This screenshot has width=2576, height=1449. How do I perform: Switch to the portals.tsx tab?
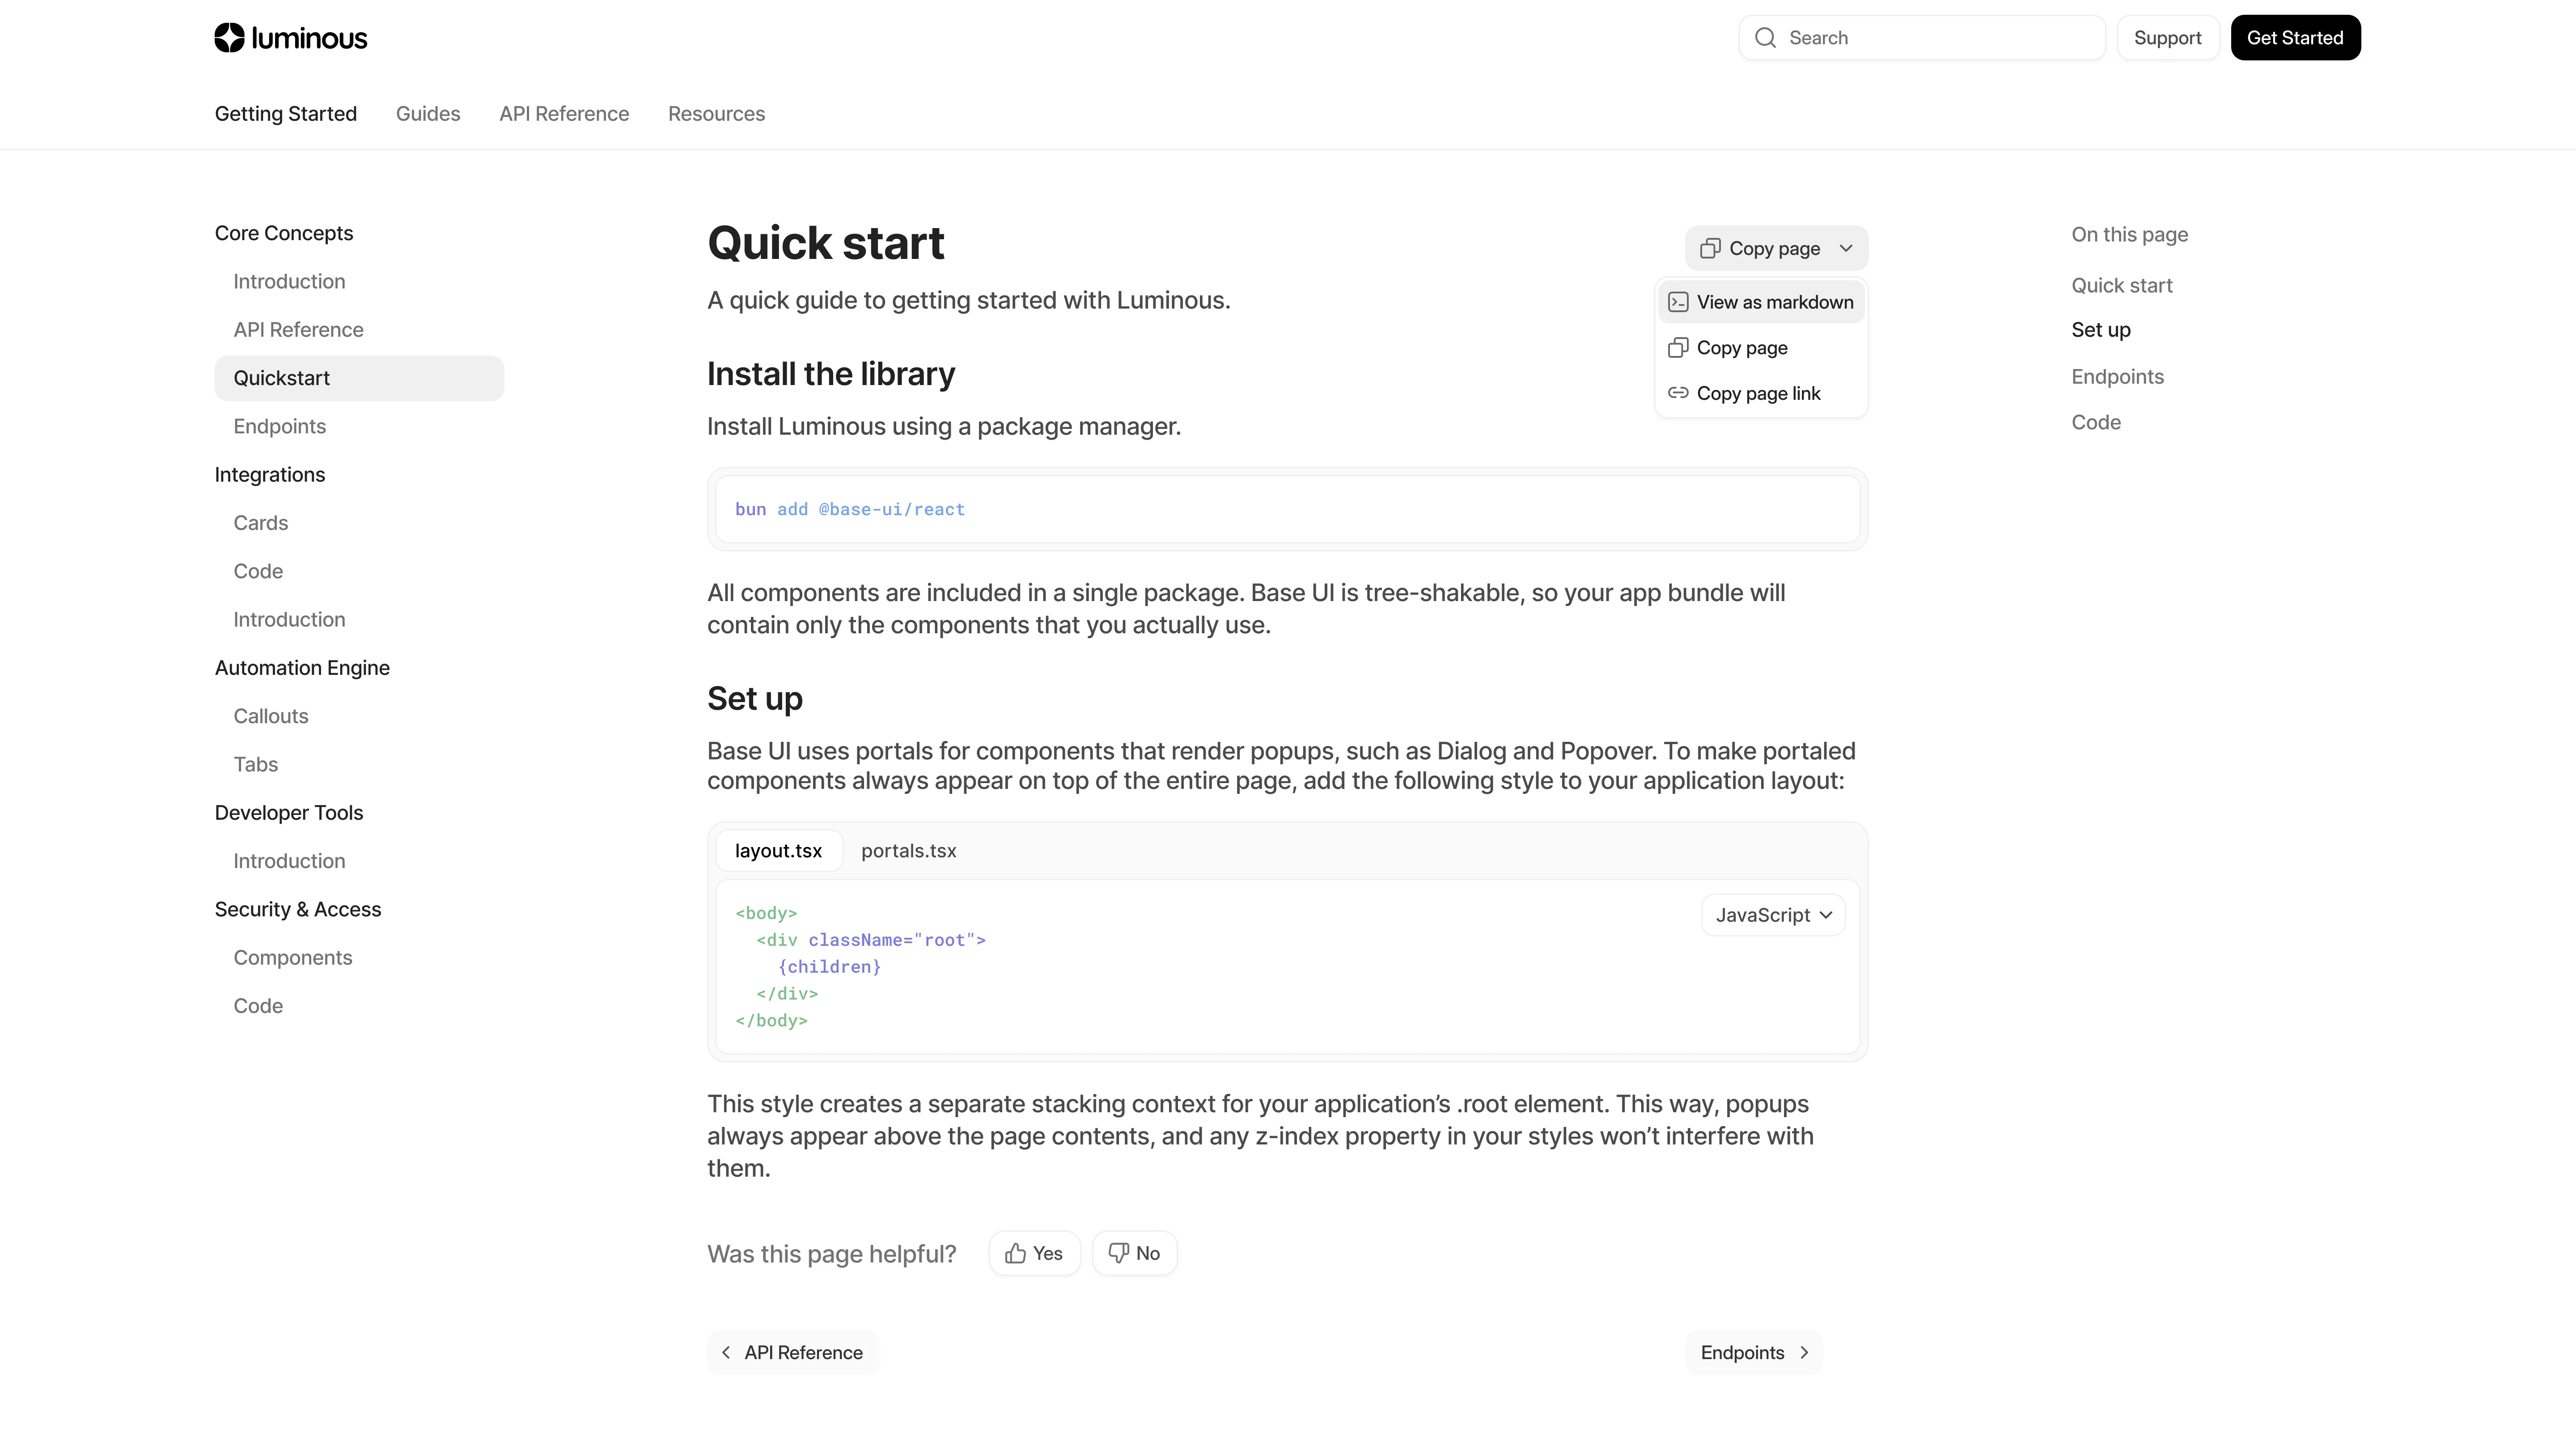908,851
